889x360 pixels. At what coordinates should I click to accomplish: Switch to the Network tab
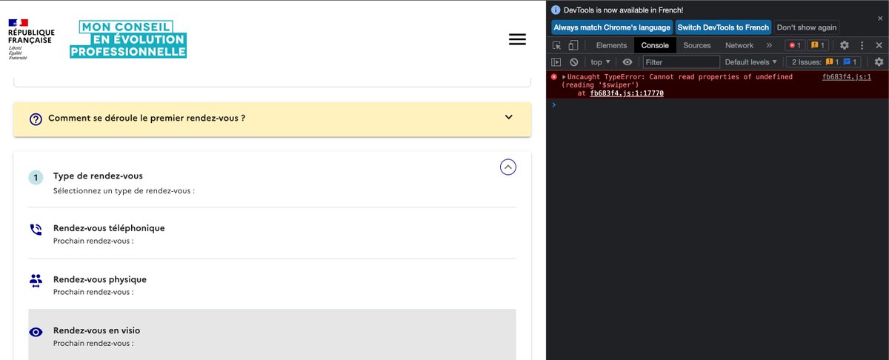739,45
